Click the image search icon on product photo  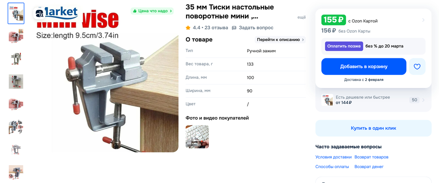39,13
